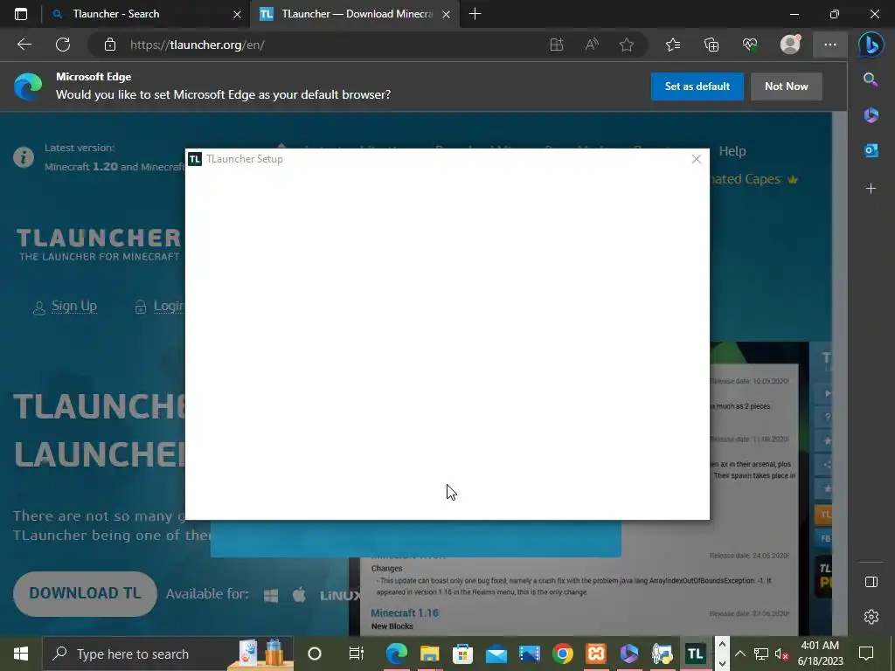Add this page to favorites star
Image resolution: width=895 pixels, height=671 pixels.
point(627,45)
